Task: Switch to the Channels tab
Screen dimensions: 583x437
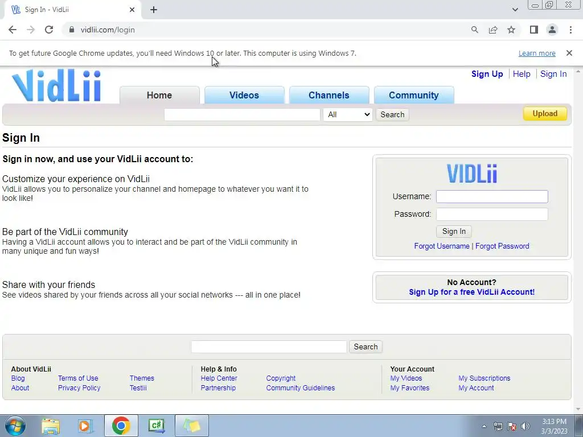Action: 329,95
